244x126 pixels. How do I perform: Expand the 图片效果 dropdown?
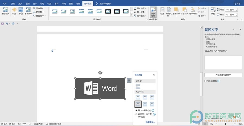pyautogui.click(x=146, y=12)
